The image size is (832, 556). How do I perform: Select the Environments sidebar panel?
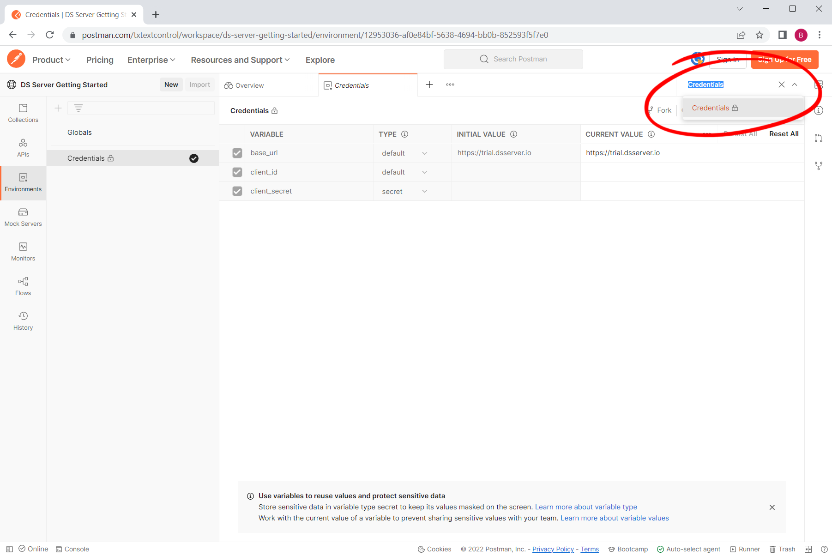pyautogui.click(x=23, y=183)
